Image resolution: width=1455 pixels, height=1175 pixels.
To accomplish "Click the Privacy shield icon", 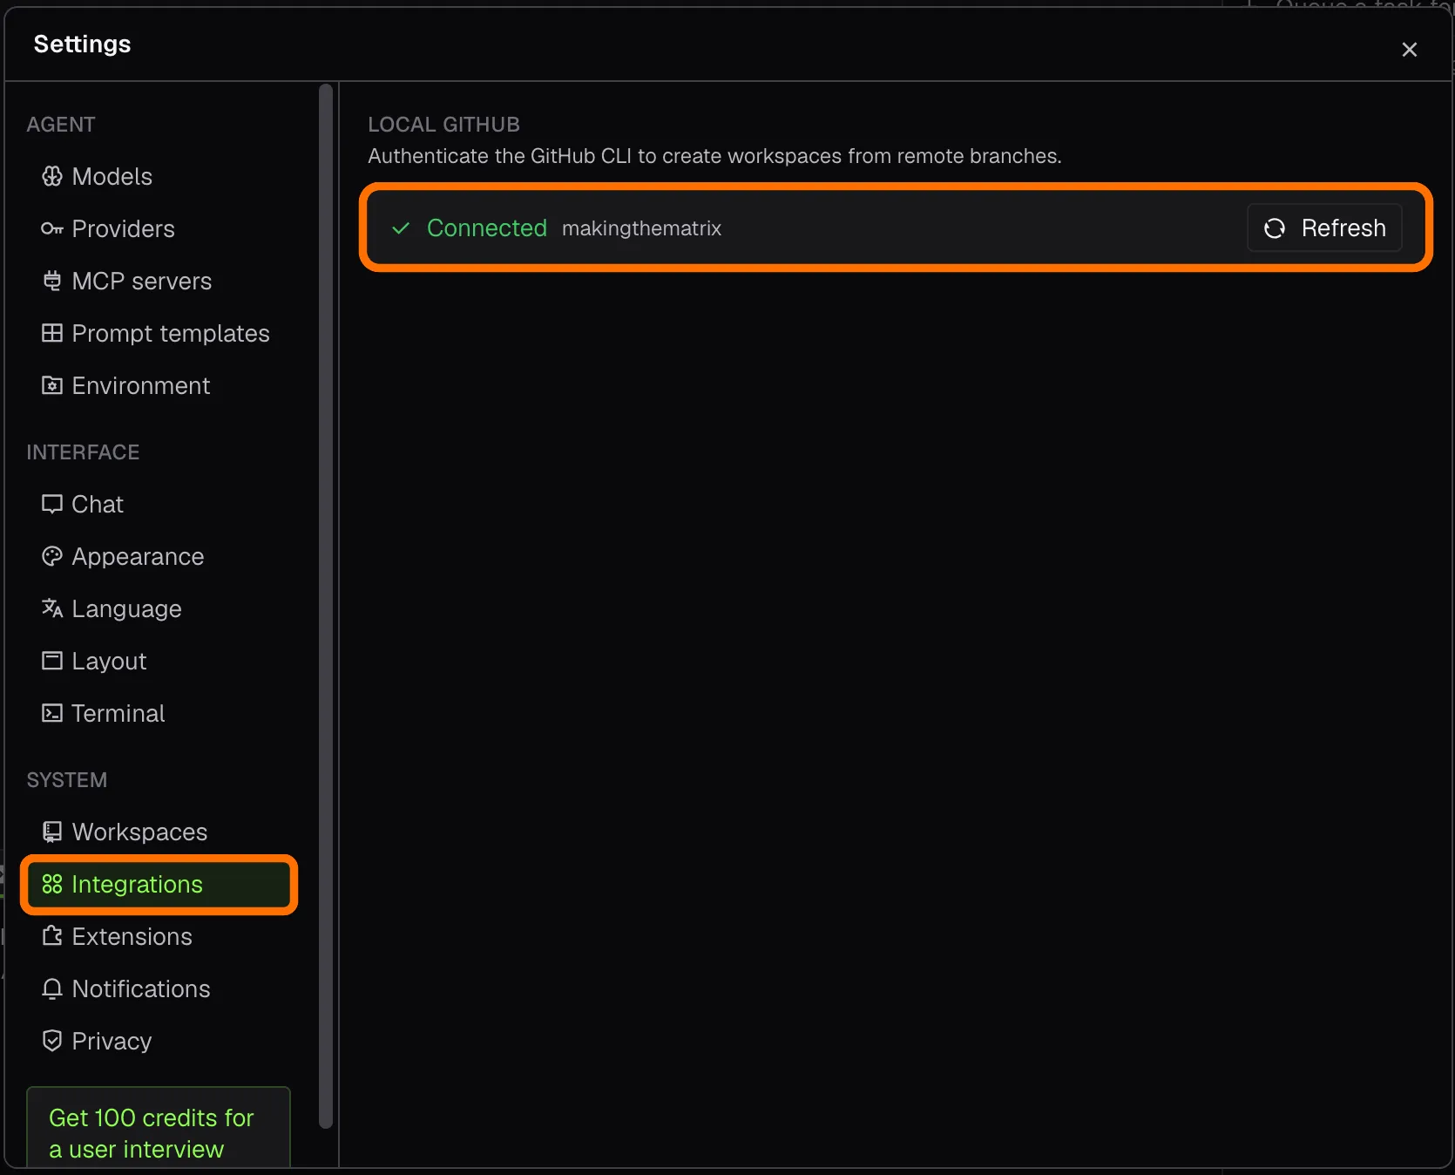I will click(x=52, y=1041).
